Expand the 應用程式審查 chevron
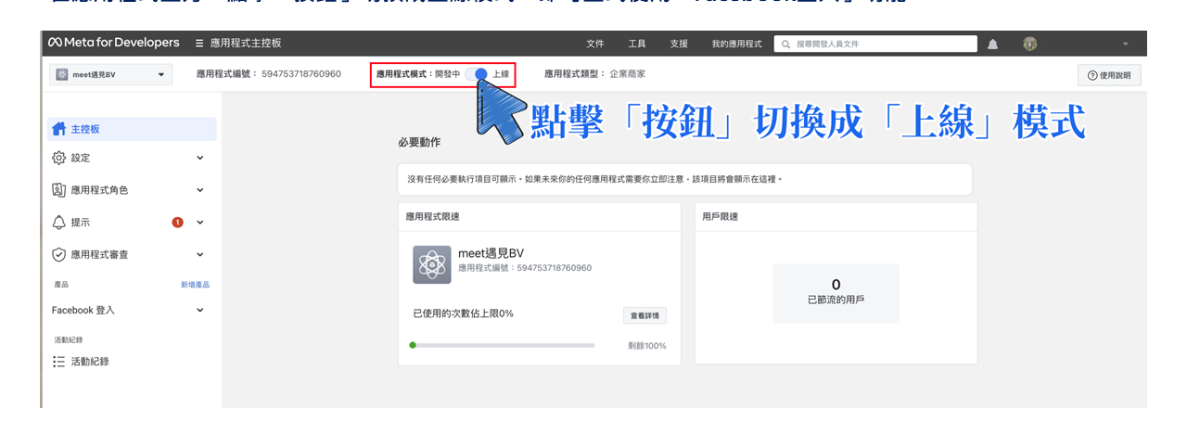 pos(200,254)
